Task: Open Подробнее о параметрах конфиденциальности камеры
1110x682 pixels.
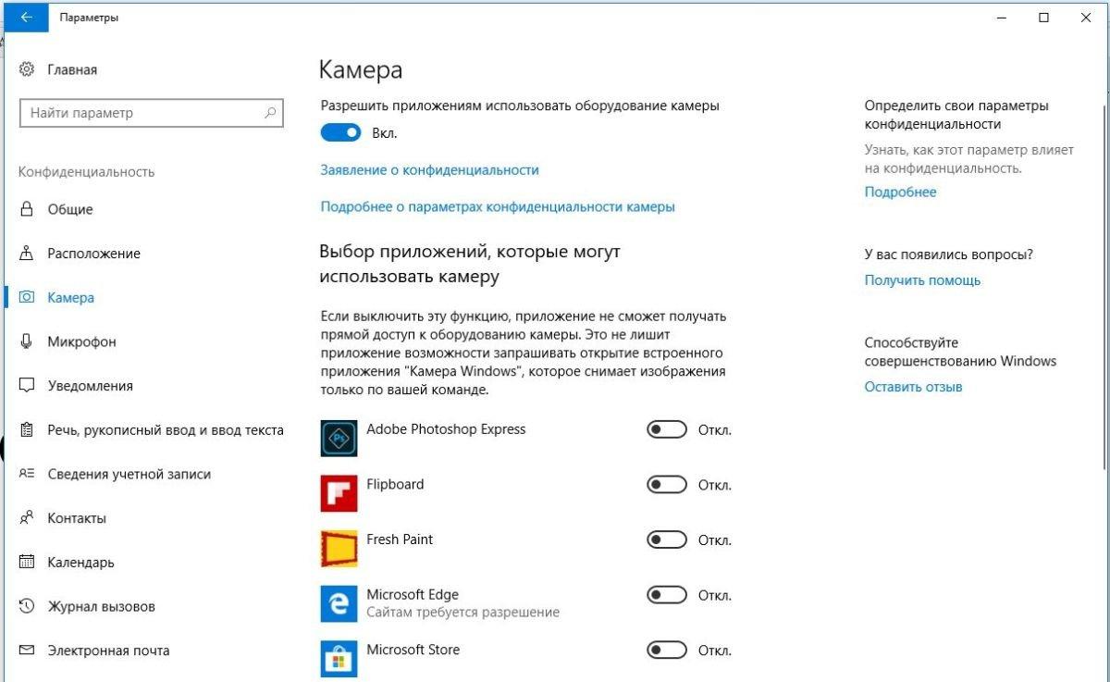Action: 498,207
